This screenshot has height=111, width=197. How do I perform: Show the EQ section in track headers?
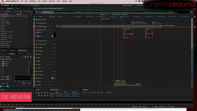click(x=41, y=16)
